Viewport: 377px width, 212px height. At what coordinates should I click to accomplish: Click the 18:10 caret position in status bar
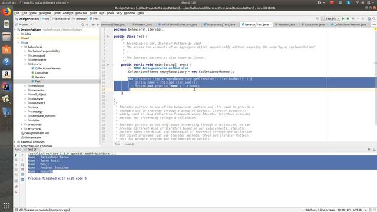[x=341, y=210]
